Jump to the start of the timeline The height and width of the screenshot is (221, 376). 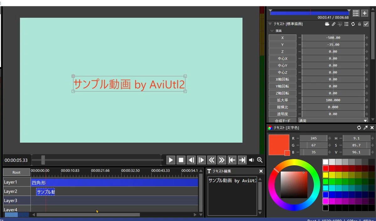(x=232, y=160)
